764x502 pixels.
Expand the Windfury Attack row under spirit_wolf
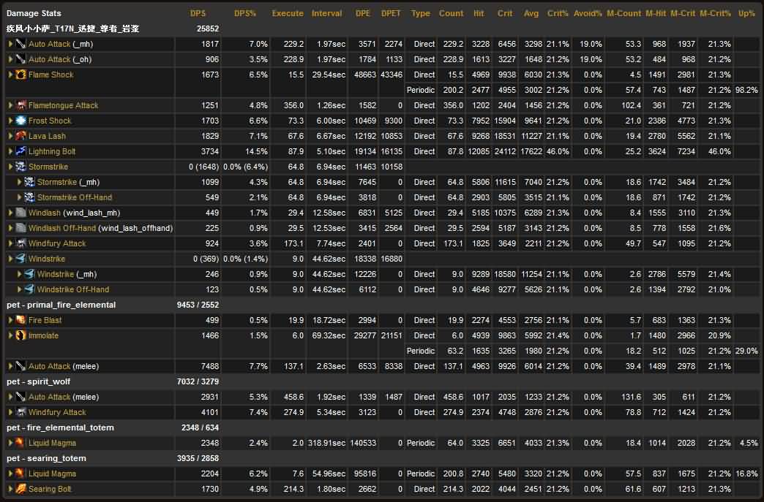pyautogui.click(x=10, y=412)
